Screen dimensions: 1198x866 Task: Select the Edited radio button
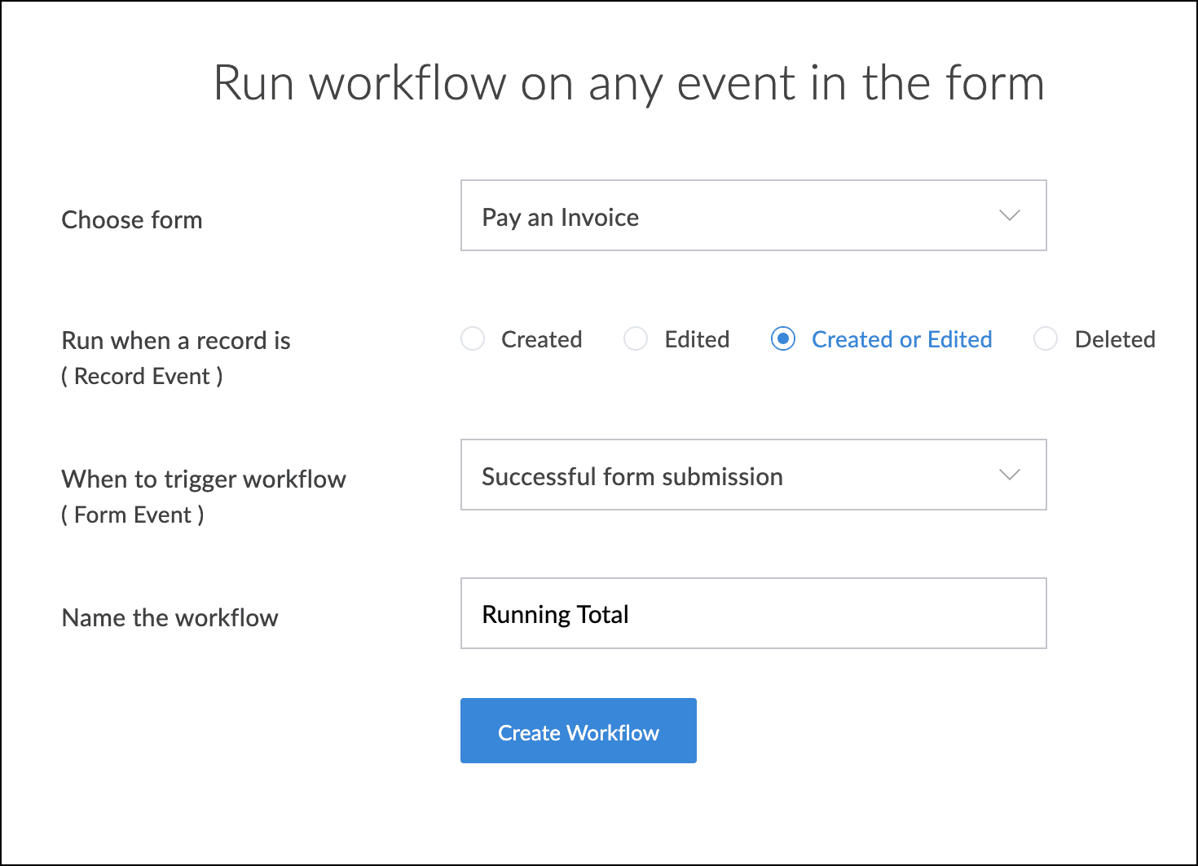pyautogui.click(x=636, y=339)
